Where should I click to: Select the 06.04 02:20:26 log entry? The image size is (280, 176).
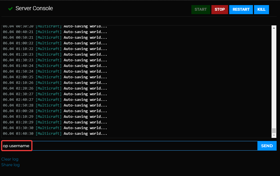pyautogui.click(x=55, y=88)
